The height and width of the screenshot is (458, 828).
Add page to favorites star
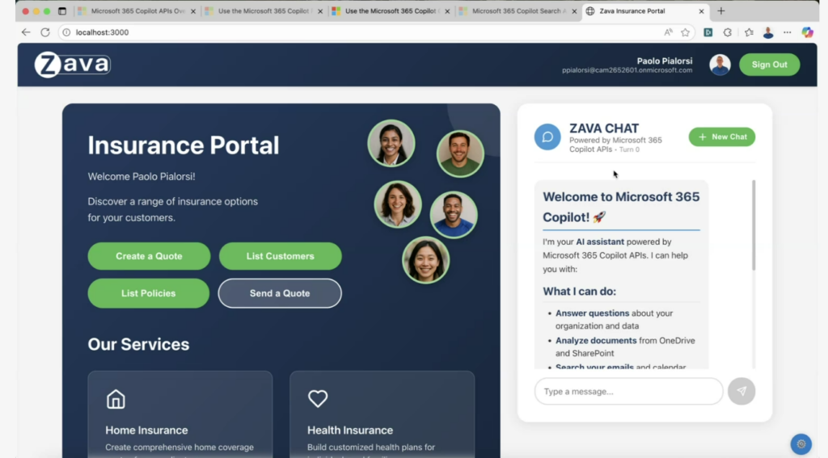click(686, 32)
